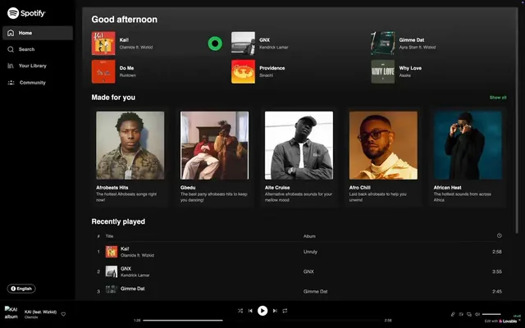
Task: Like the current song with heart icon
Action: [x=63, y=314]
